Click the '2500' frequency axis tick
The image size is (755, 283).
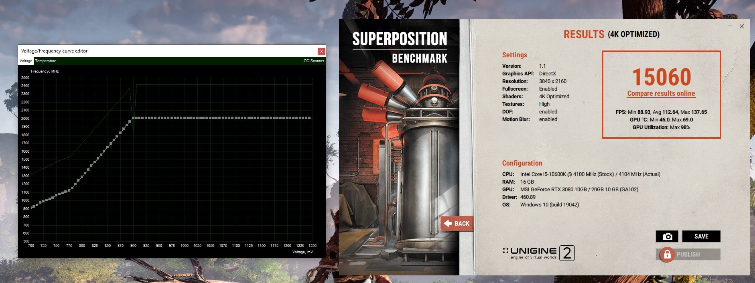[x=25, y=78]
